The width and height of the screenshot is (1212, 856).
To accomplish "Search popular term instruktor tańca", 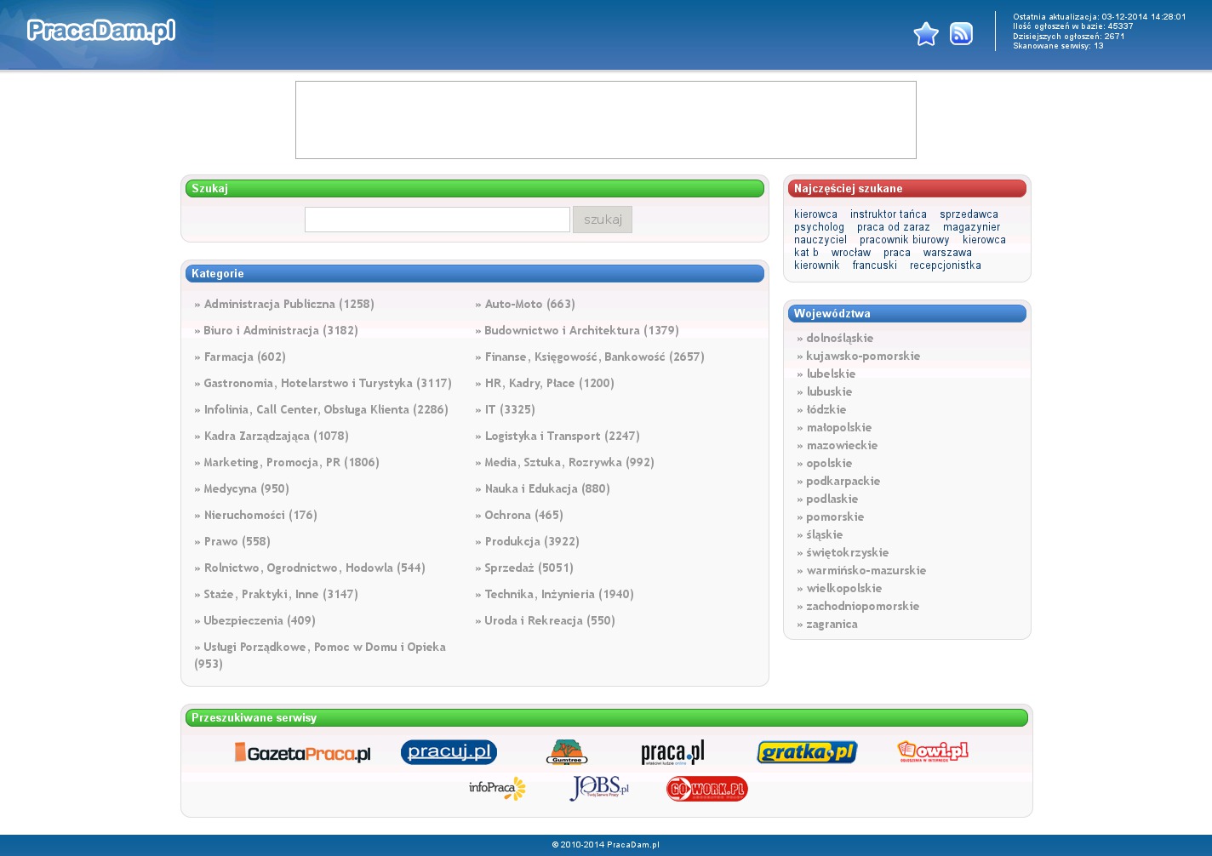I will [x=889, y=214].
